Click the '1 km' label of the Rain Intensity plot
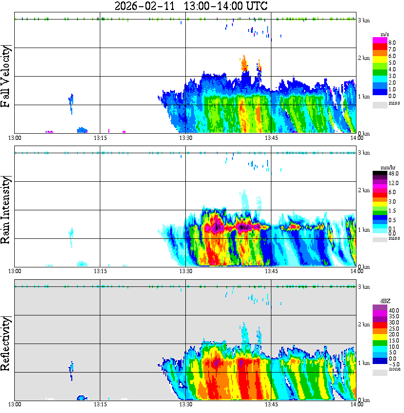 click(x=364, y=230)
